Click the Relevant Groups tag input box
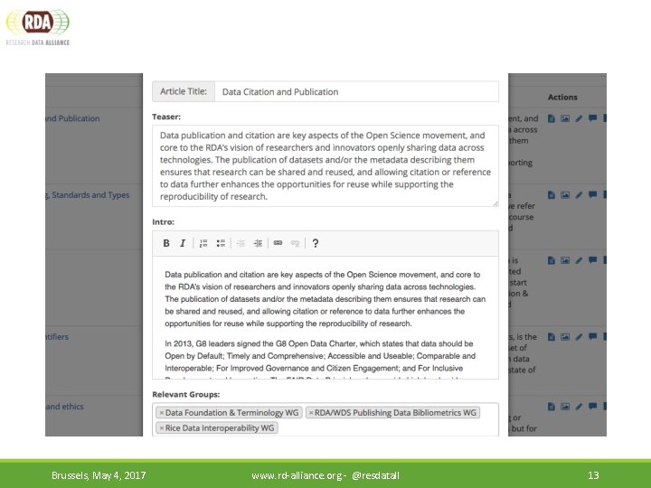651x488 pixels. coord(325,419)
